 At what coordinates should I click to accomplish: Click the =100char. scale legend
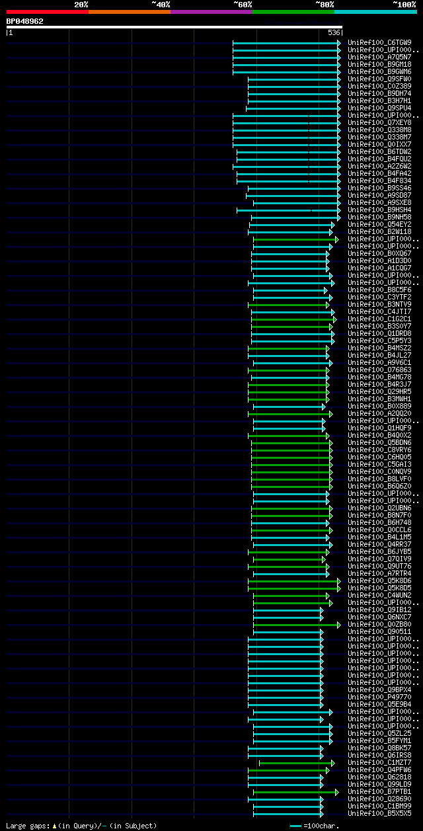click(315, 826)
